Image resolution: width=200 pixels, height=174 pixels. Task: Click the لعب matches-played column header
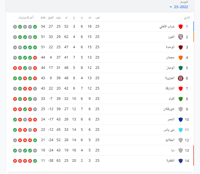click(97, 18)
